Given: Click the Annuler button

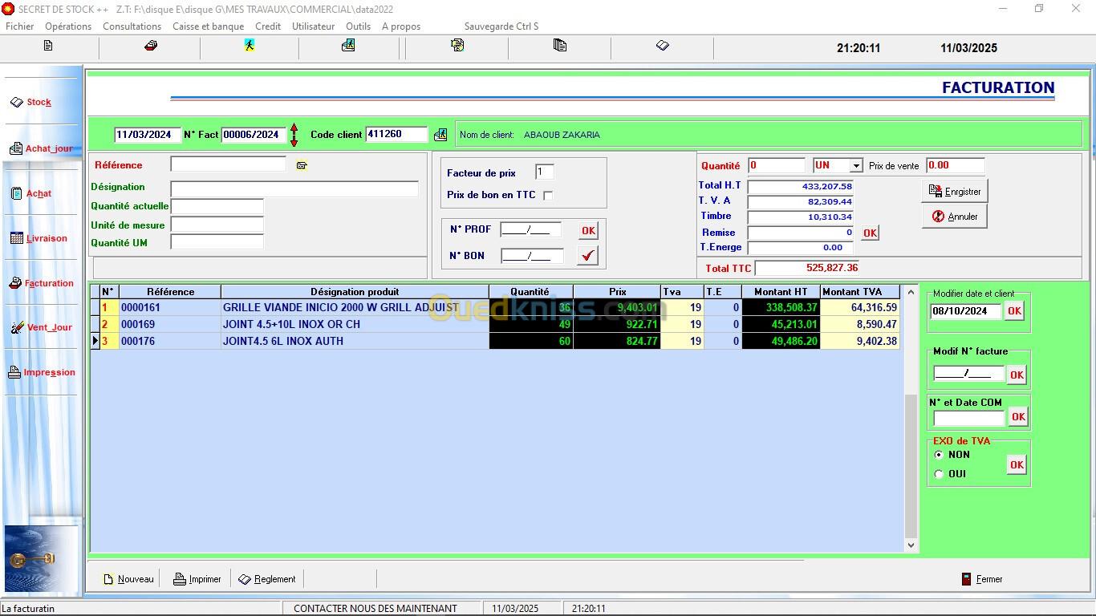Looking at the screenshot, I should click(954, 217).
